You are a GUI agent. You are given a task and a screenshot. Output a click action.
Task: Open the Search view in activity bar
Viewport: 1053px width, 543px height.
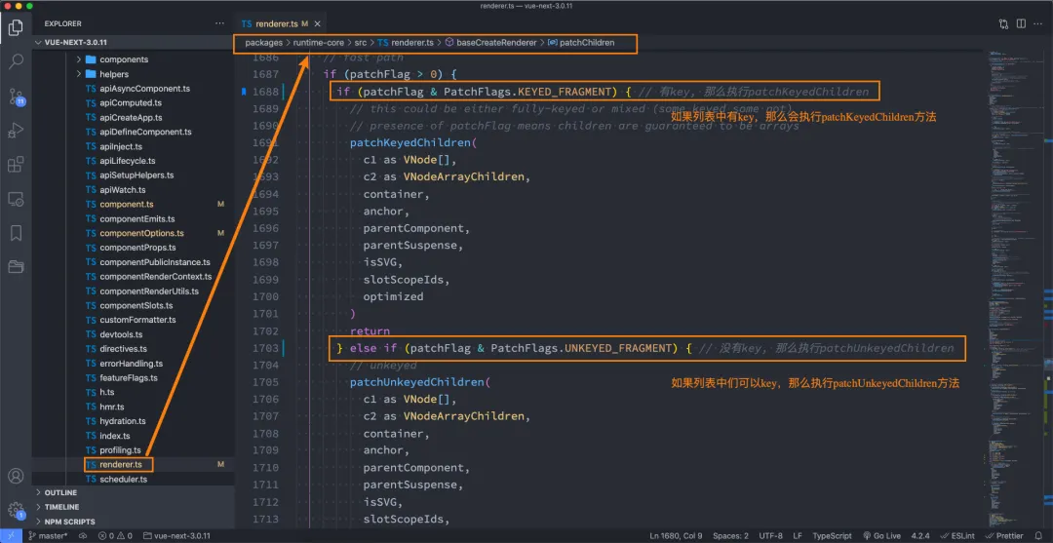pos(16,61)
